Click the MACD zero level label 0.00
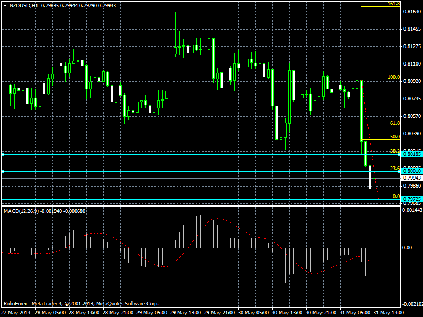The width and height of the screenshot is (423, 317). coord(407,248)
